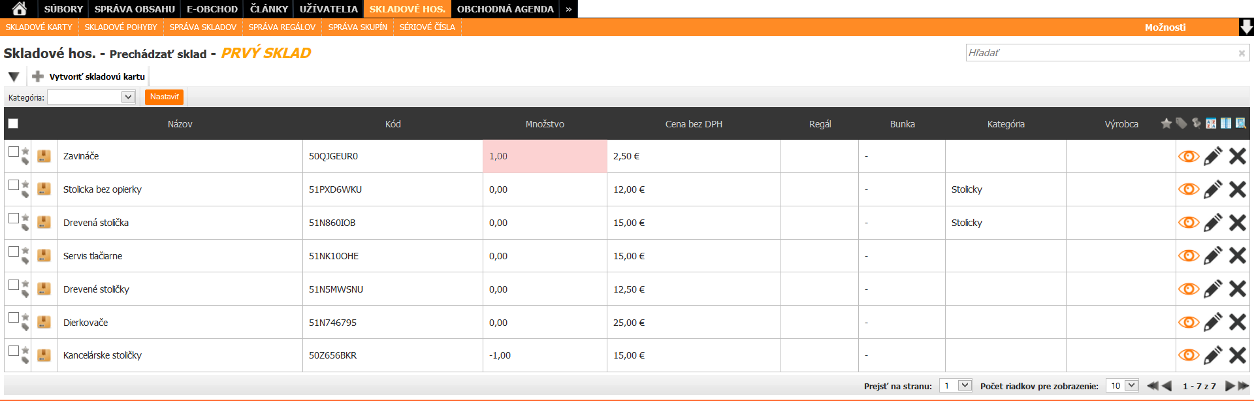Open the page number dropdown
Image resolution: width=1254 pixels, height=401 pixels.
point(956,386)
